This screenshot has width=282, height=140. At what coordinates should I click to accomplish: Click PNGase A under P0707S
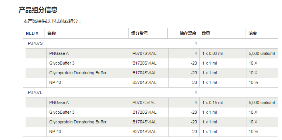pyautogui.click(x=59, y=53)
